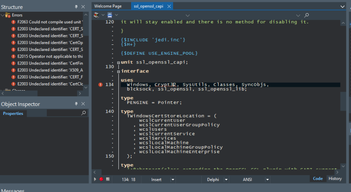Collapse the unit ssl_openssl_capi code fold

119,63
